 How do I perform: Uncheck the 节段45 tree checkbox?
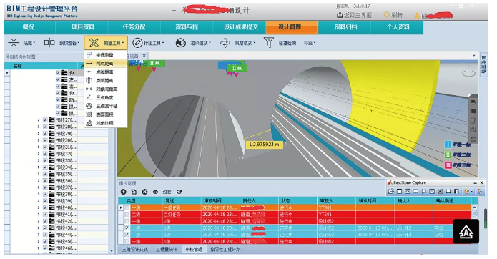click(45, 241)
